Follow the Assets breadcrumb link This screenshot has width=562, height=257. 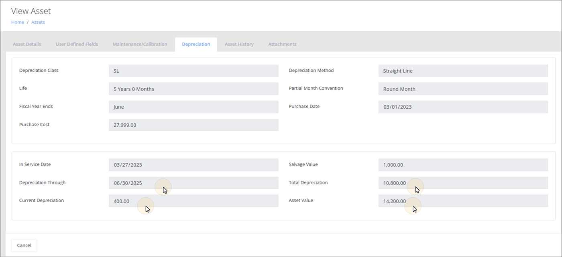(38, 22)
